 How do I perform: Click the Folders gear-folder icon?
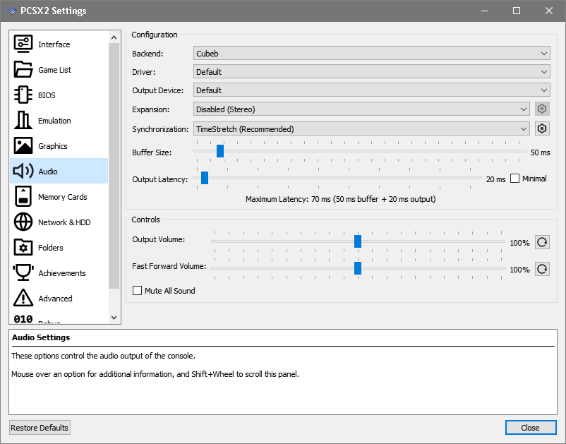(x=23, y=248)
